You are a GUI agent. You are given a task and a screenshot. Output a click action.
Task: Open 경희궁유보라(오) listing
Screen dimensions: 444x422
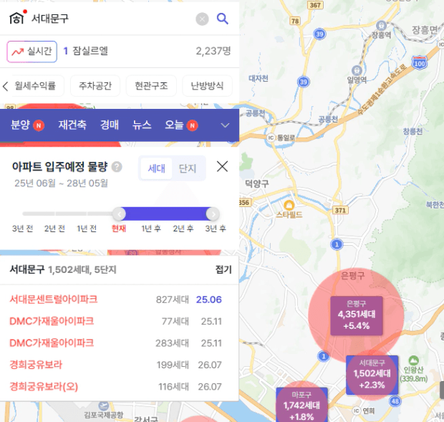tap(119, 387)
